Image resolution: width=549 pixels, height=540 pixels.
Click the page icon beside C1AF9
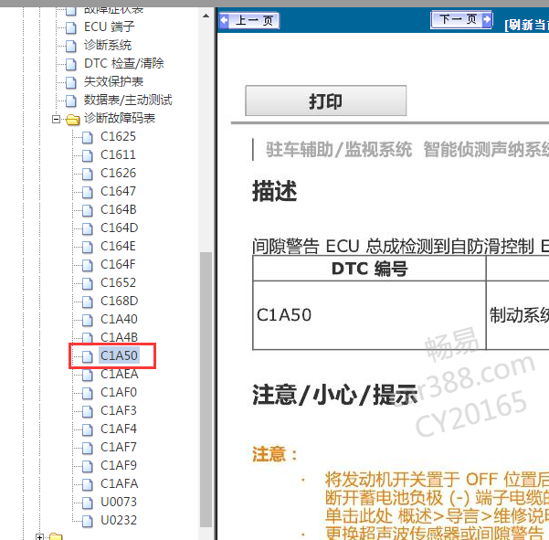(x=88, y=466)
